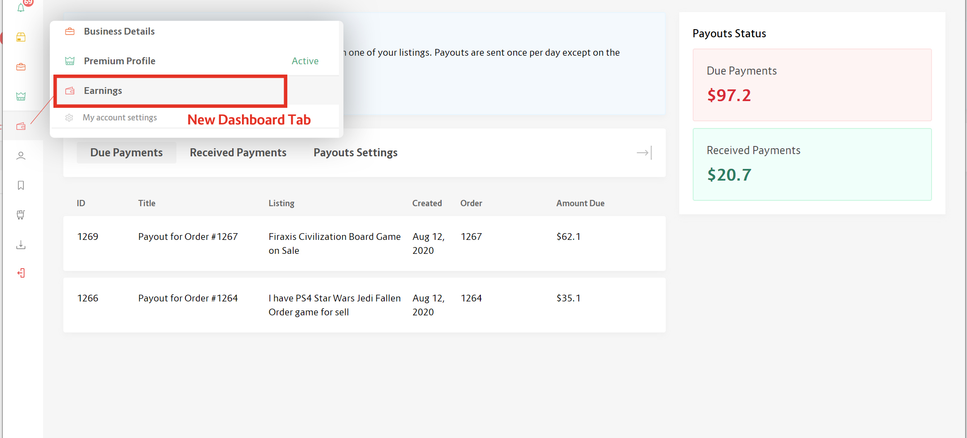Open My account settings link
967x438 pixels.
(x=119, y=118)
